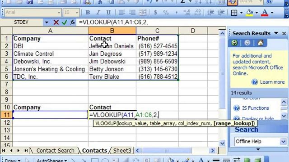The image size is (289, 162).
Task: Show previous sheet tab
Action: point(11,151)
